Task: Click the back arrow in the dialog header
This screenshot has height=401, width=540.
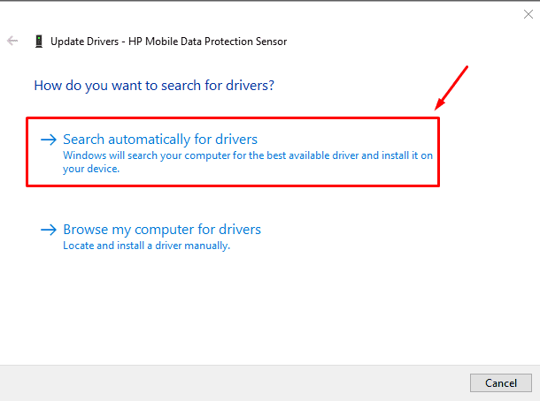Action: (x=12, y=41)
